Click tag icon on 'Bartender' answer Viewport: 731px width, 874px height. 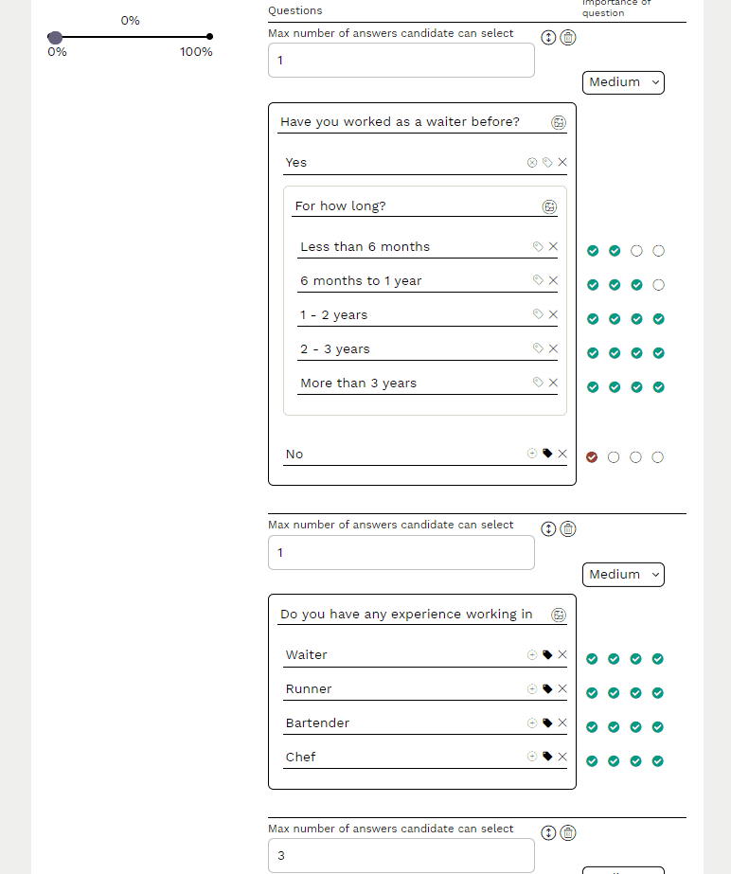pyautogui.click(x=547, y=723)
